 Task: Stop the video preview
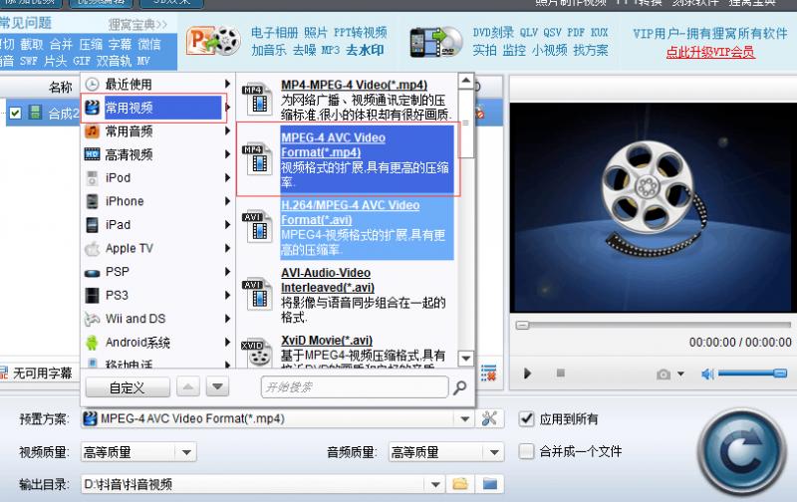(561, 373)
